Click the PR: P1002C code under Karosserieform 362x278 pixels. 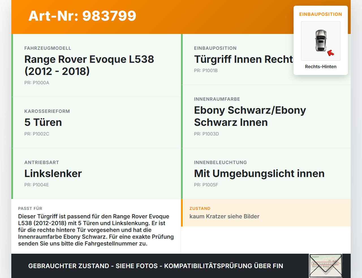(x=37, y=134)
